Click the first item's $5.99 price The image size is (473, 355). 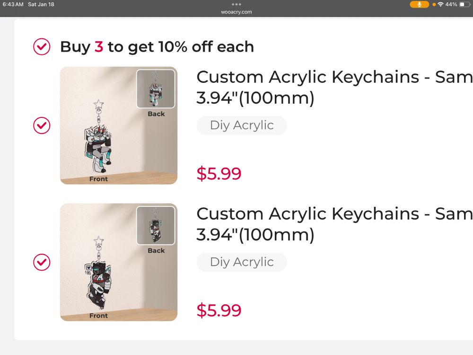point(219,174)
